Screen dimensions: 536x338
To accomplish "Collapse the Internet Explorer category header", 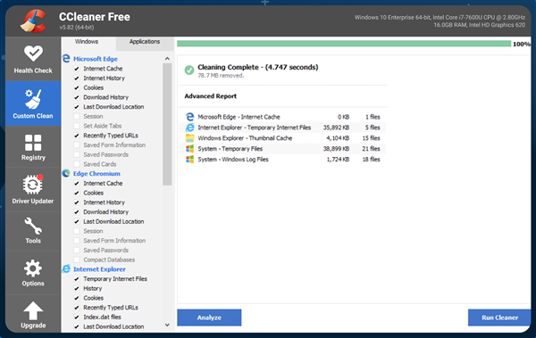I will [99, 269].
